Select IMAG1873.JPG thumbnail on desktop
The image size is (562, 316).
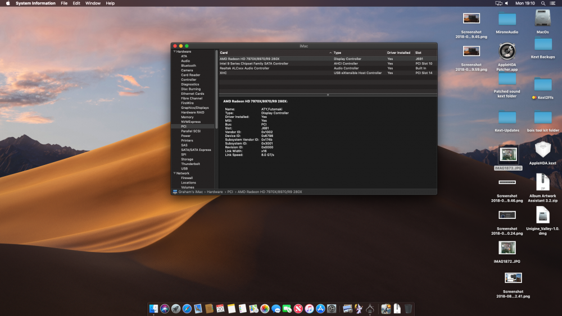coord(508,154)
